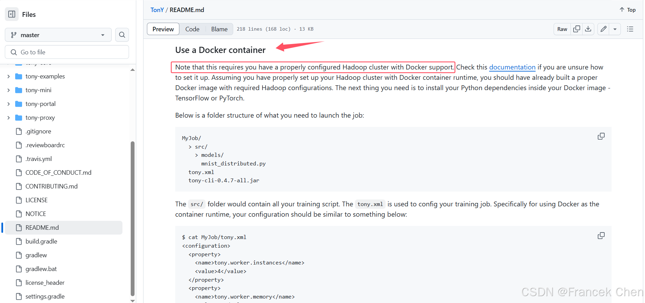Open the document outline list icon
Viewport: 645px width, 303px height.
[630, 29]
